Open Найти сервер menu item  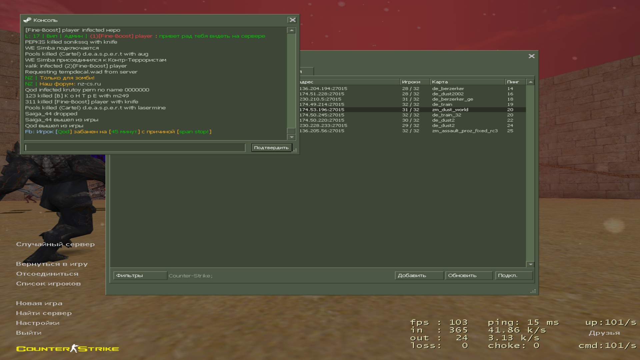44,313
